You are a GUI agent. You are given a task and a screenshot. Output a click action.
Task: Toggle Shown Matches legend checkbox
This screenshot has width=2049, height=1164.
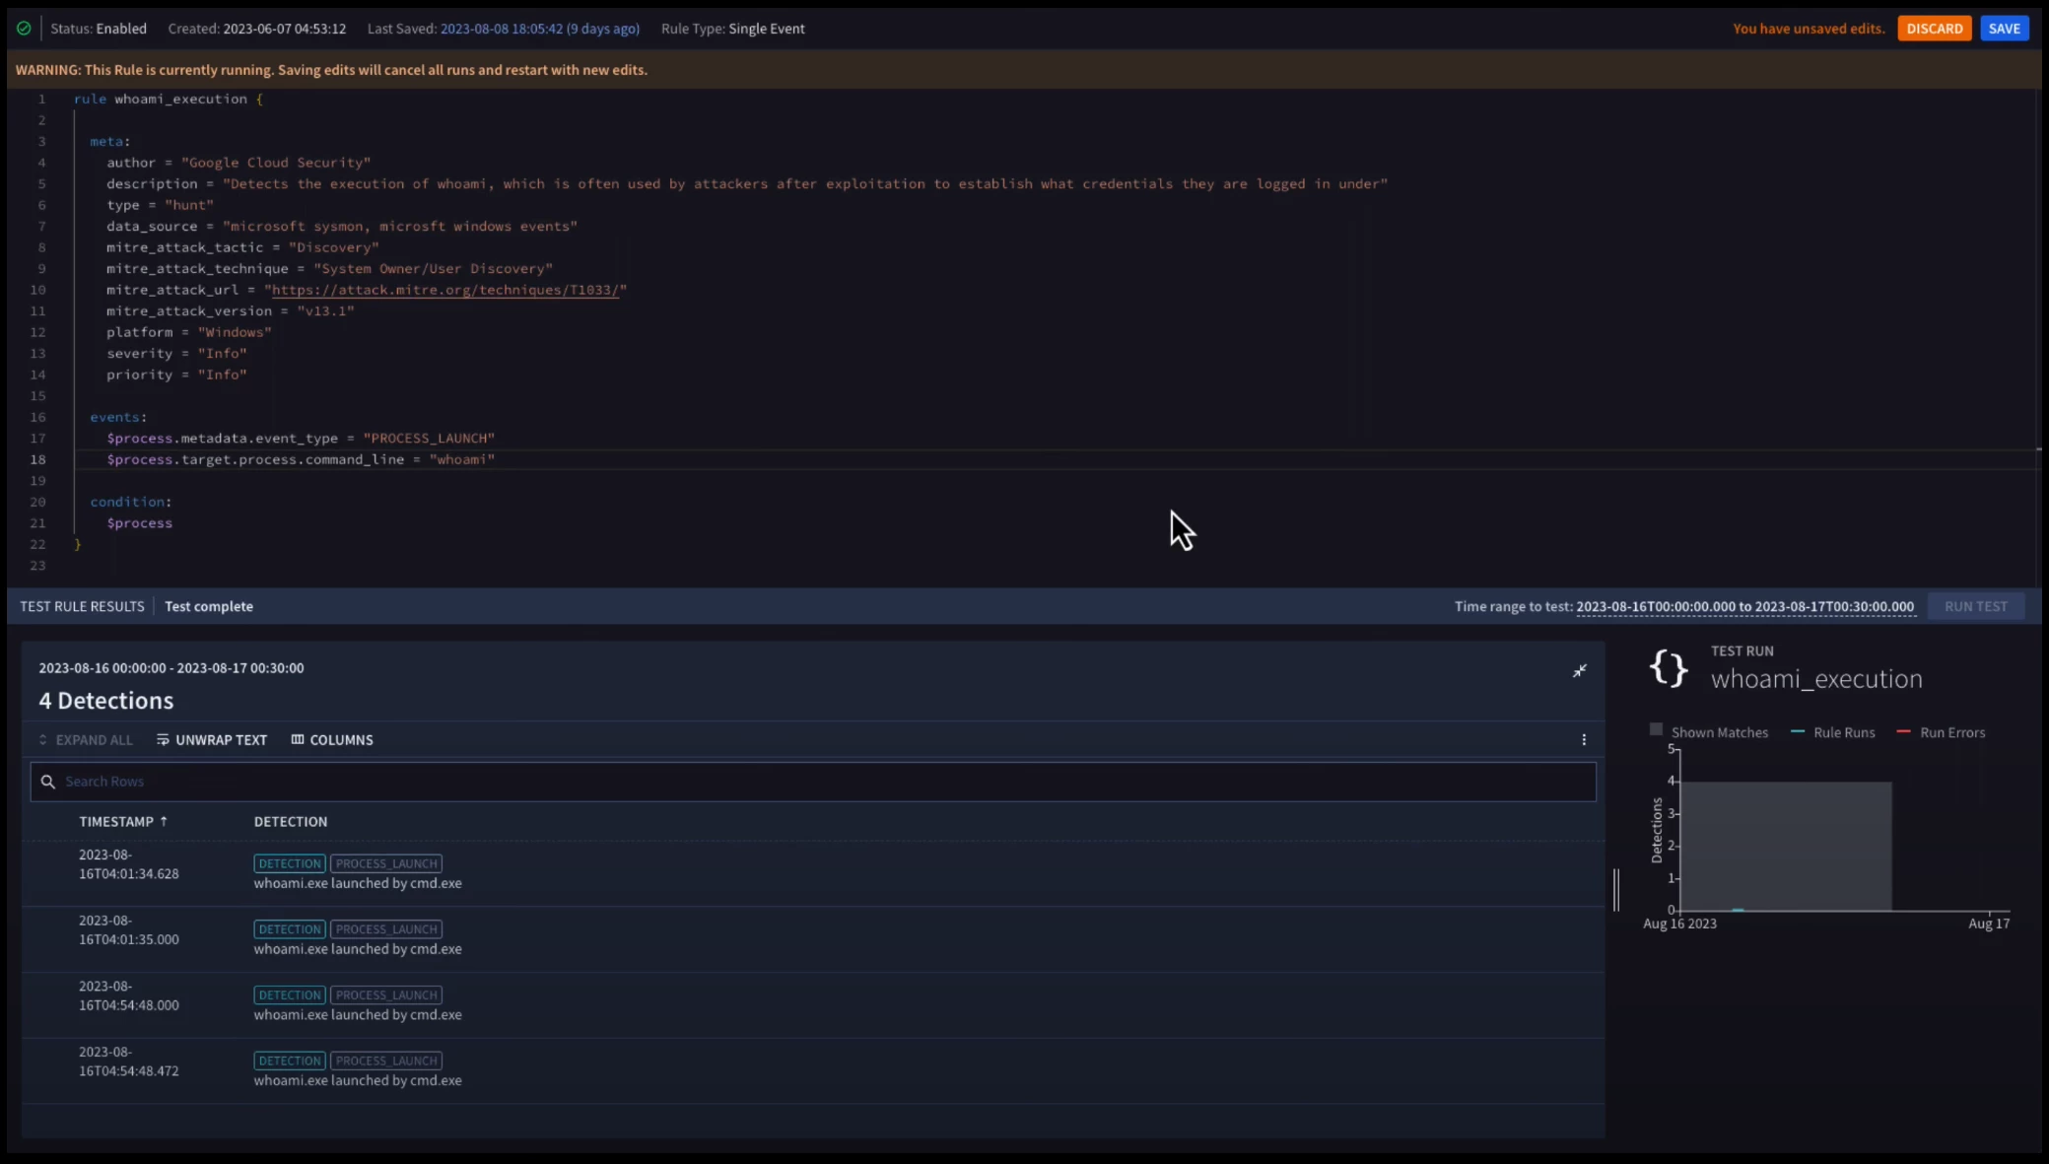tap(1656, 730)
